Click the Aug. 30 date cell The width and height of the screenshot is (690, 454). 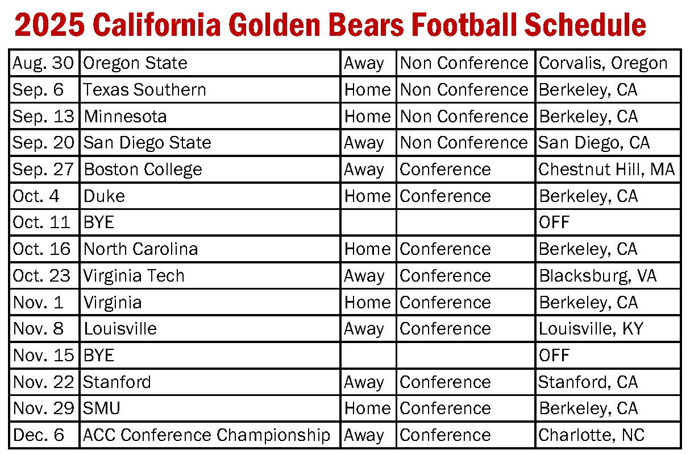[x=44, y=63]
